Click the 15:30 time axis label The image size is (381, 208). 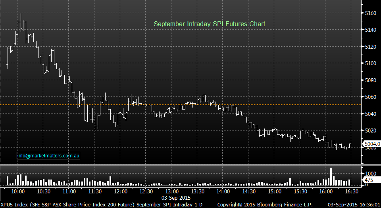click(x=300, y=191)
